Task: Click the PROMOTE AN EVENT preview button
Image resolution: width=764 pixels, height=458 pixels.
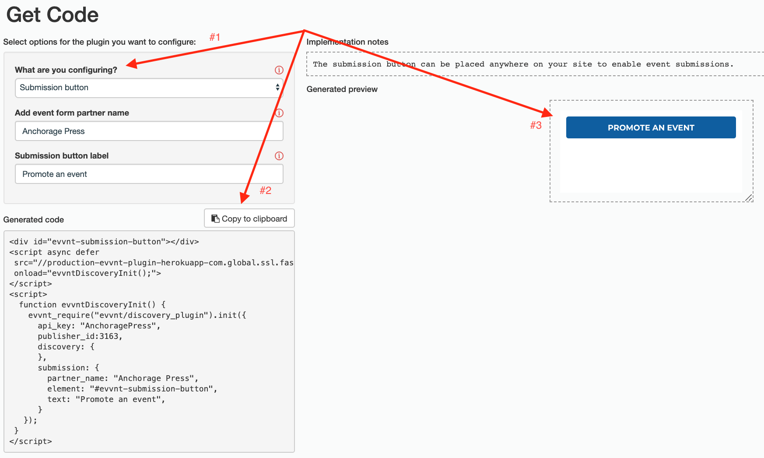Action: pyautogui.click(x=651, y=127)
